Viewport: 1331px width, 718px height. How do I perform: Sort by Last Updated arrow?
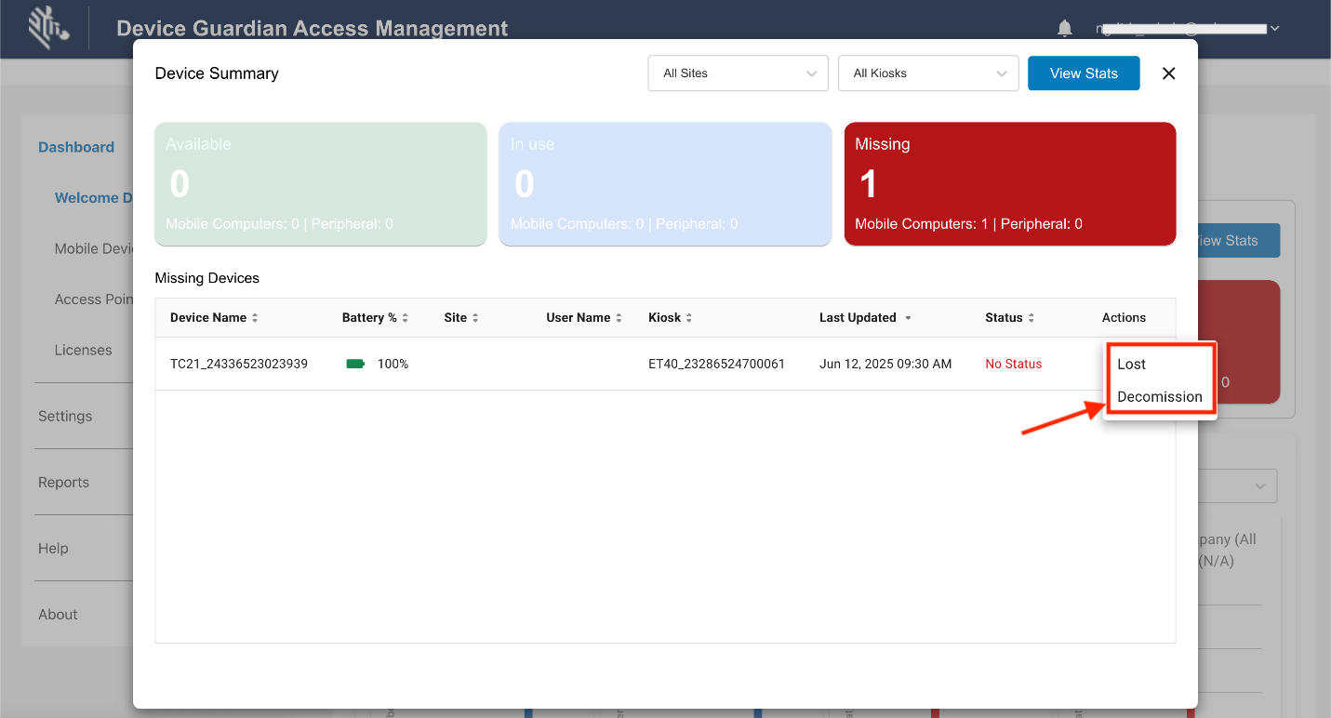coord(908,318)
